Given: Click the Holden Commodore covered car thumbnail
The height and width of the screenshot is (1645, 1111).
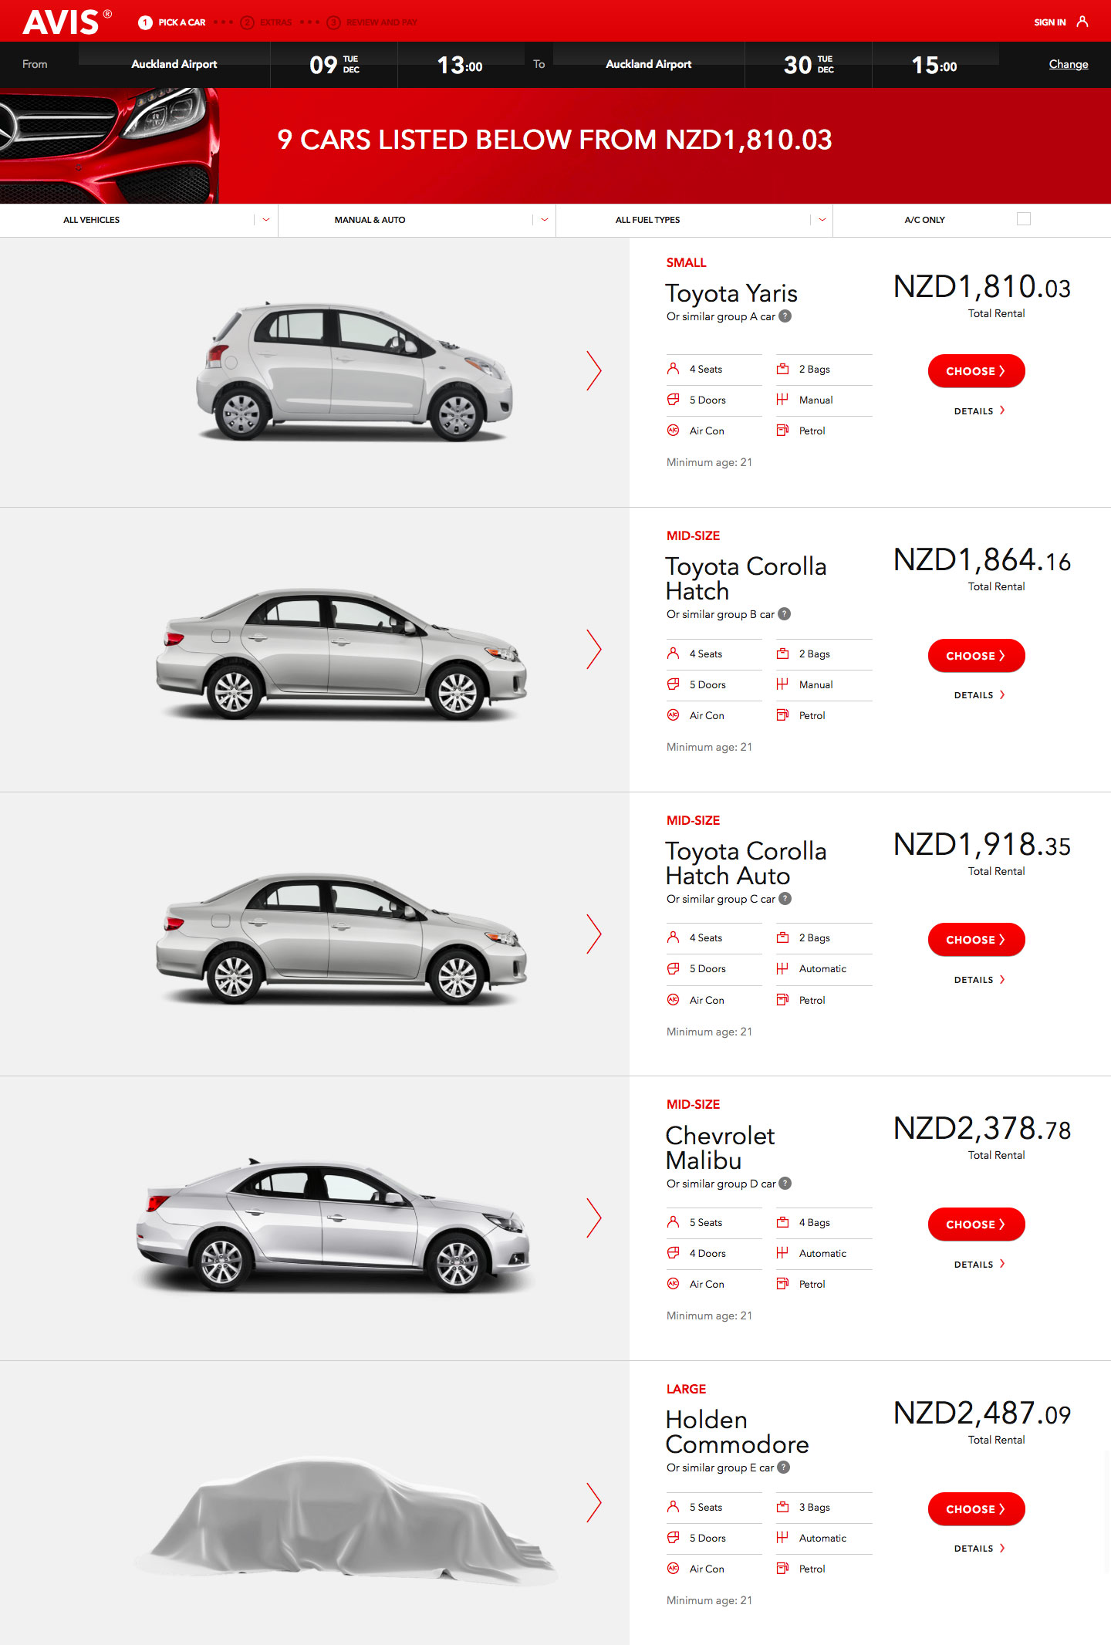Looking at the screenshot, I should click(x=347, y=1520).
